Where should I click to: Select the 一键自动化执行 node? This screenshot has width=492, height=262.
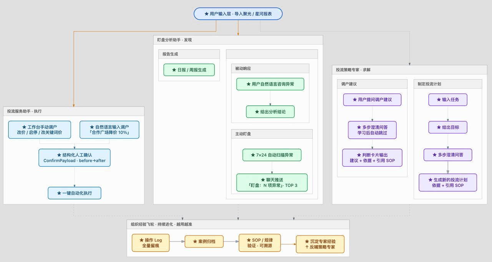click(75, 193)
